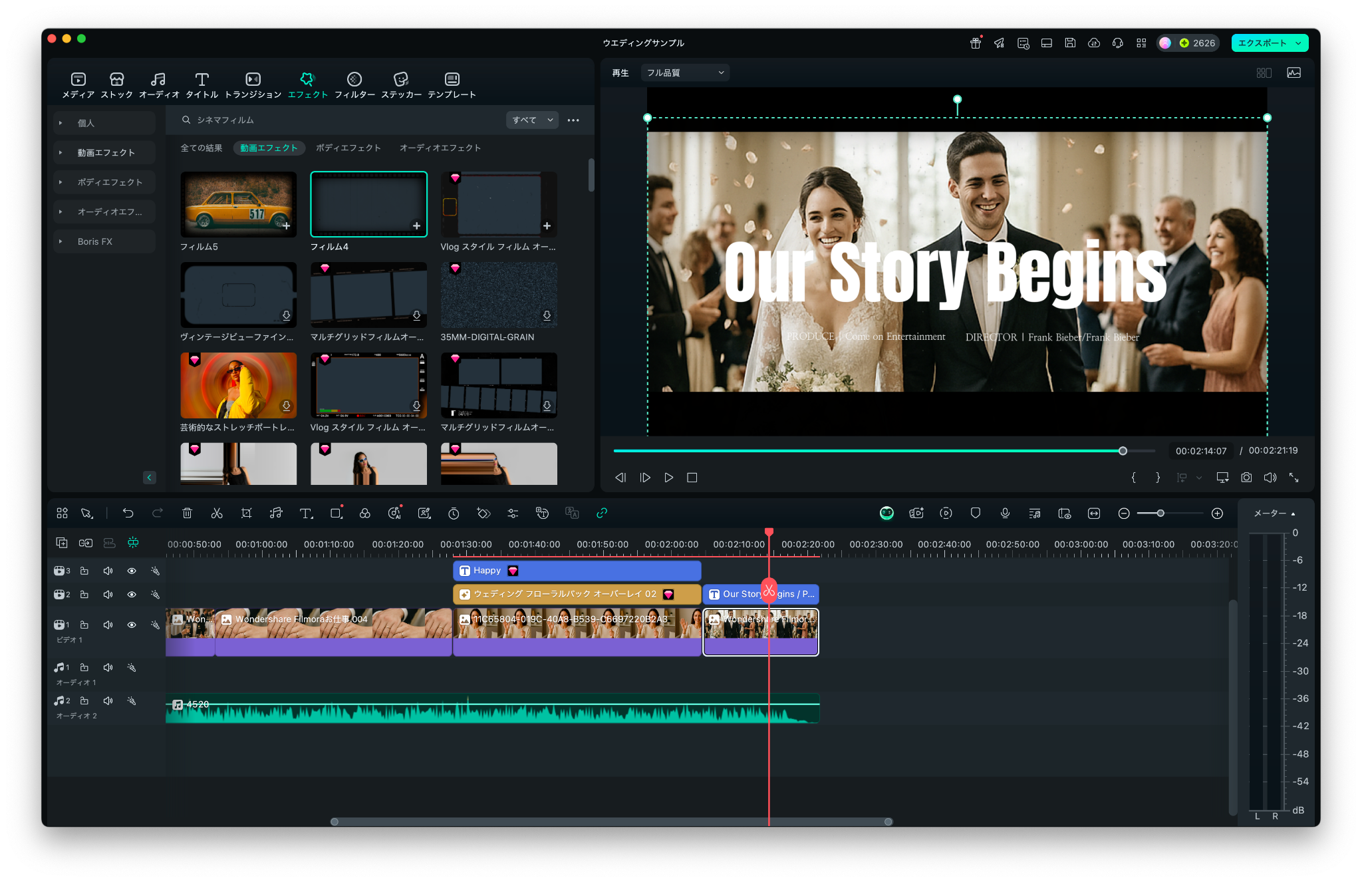
Task: Open the speed timer tool
Action: tap(454, 513)
